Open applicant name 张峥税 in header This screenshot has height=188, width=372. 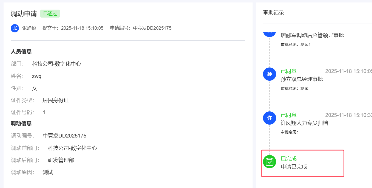[29, 28]
